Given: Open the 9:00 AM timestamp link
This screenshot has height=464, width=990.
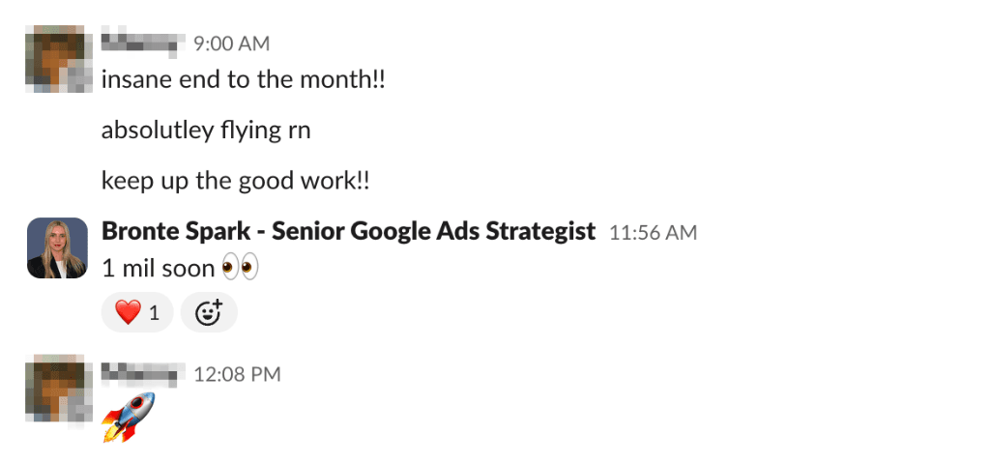Looking at the screenshot, I should (231, 43).
